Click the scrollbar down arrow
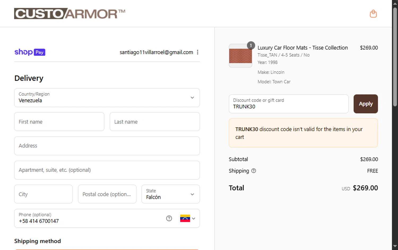The image size is (398, 250). point(395,247)
